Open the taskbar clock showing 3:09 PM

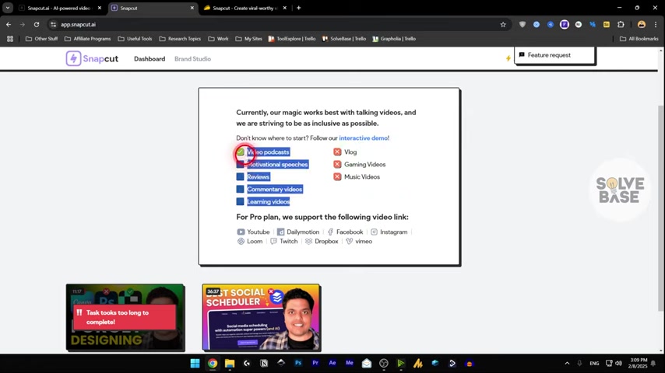tap(639, 363)
